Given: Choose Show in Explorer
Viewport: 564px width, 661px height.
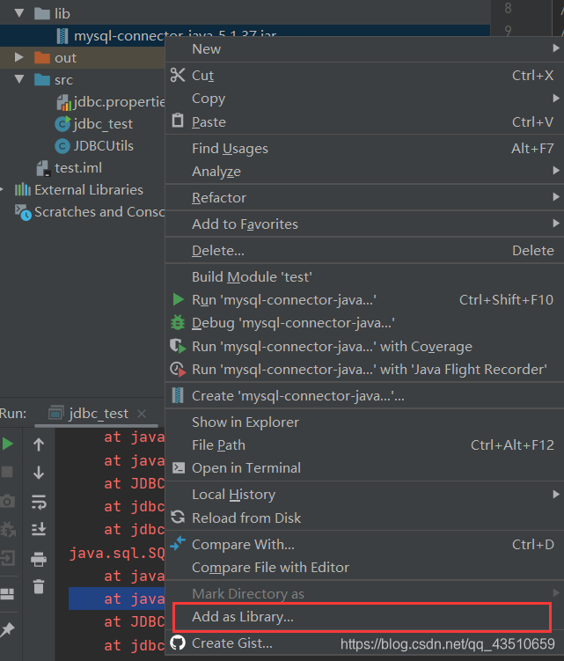Looking at the screenshot, I should (x=364, y=422).
